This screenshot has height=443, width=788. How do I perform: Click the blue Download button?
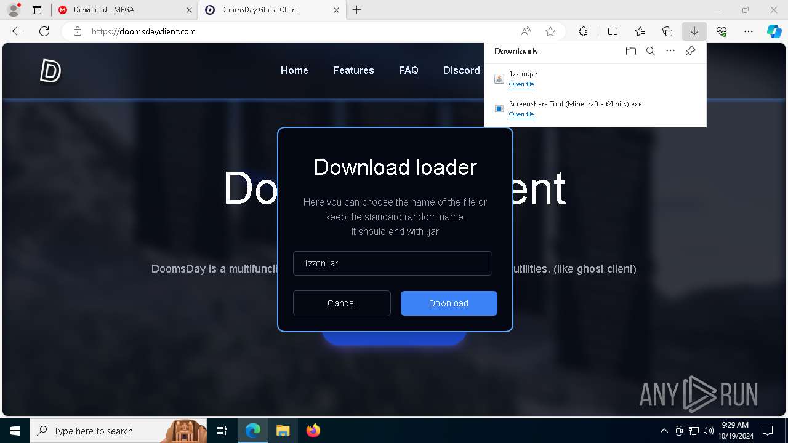[449, 303]
